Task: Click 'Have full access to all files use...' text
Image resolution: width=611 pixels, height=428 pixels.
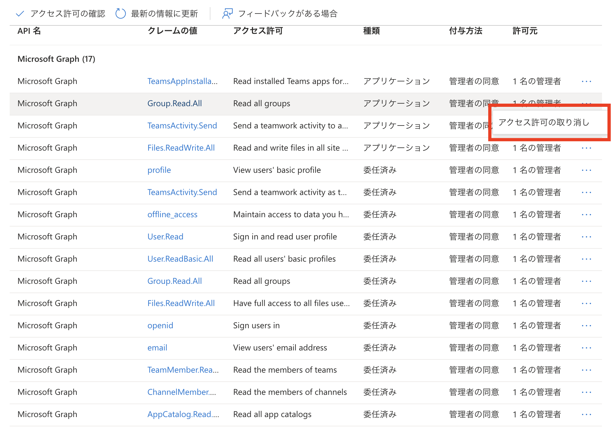Action: tap(292, 303)
